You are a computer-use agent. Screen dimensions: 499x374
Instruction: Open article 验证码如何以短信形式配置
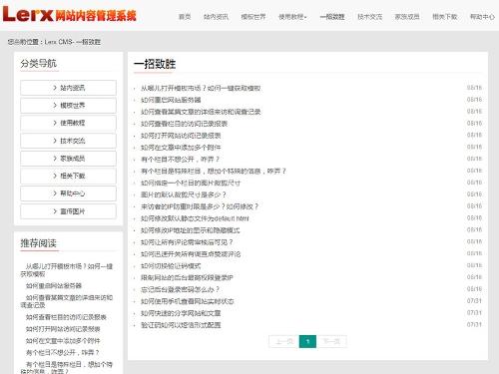pyautogui.click(x=181, y=325)
